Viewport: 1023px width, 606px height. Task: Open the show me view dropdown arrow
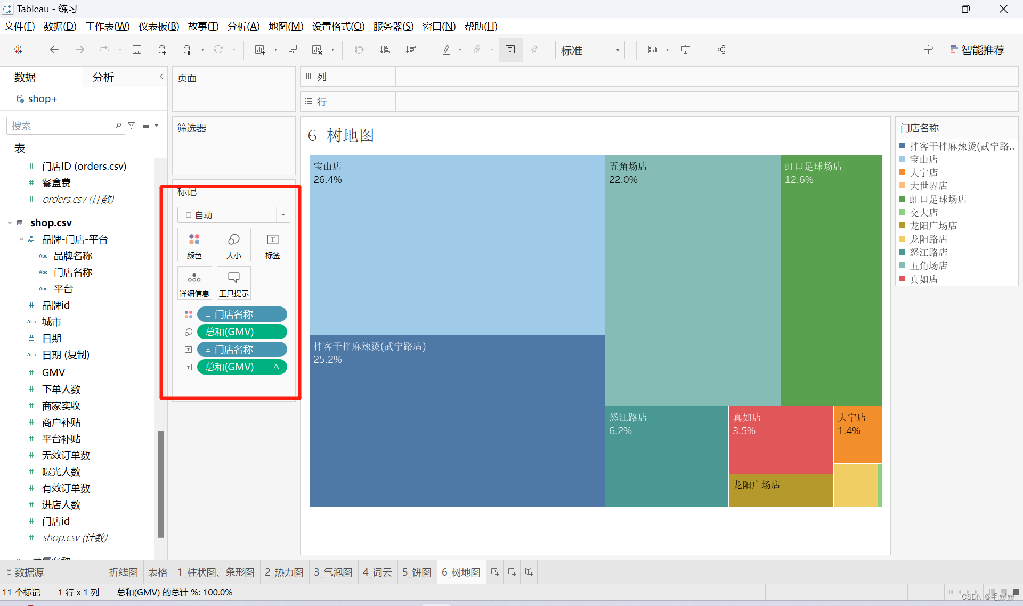coord(667,49)
